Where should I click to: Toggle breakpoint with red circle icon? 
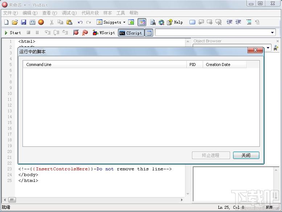click(76, 33)
